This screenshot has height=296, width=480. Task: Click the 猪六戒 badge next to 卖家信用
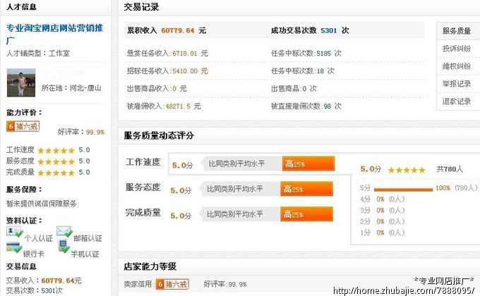[172, 284]
